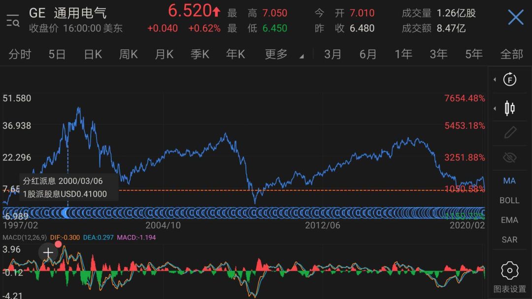Image resolution: width=532 pixels, height=299 pixels.
Task: Set range to 3月
Action: 332,54
